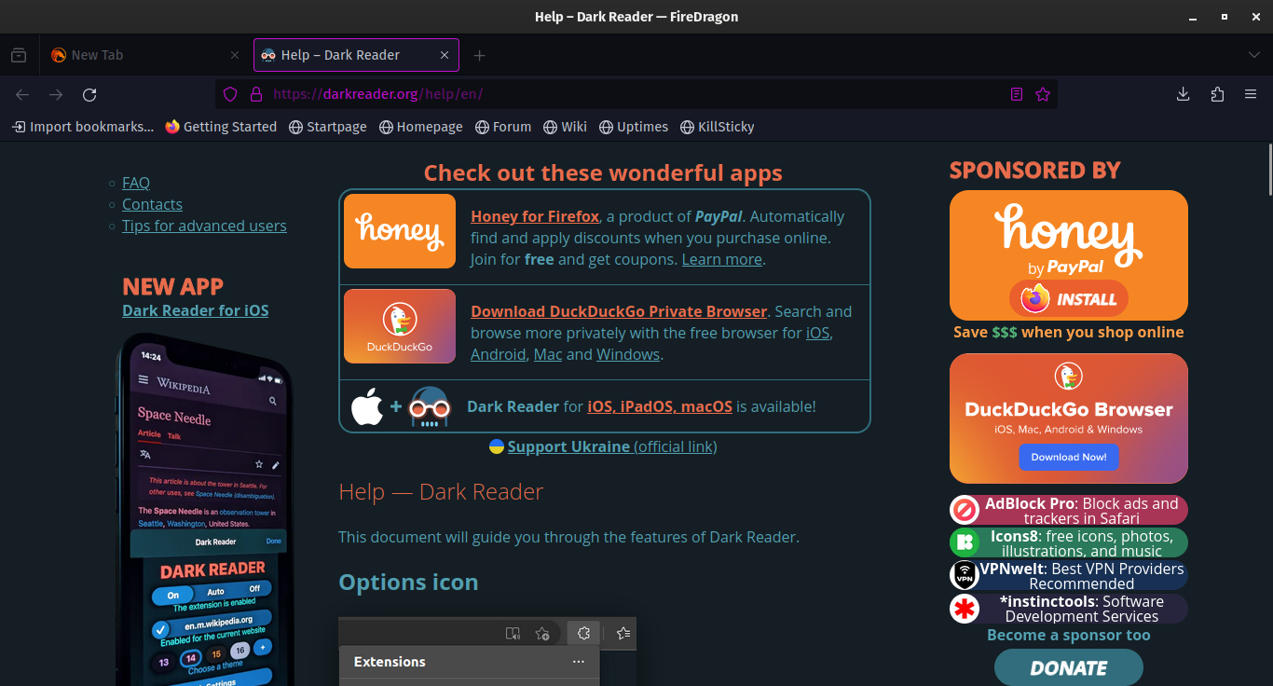Follow the FAQ link
The height and width of the screenshot is (686, 1273).
click(136, 183)
